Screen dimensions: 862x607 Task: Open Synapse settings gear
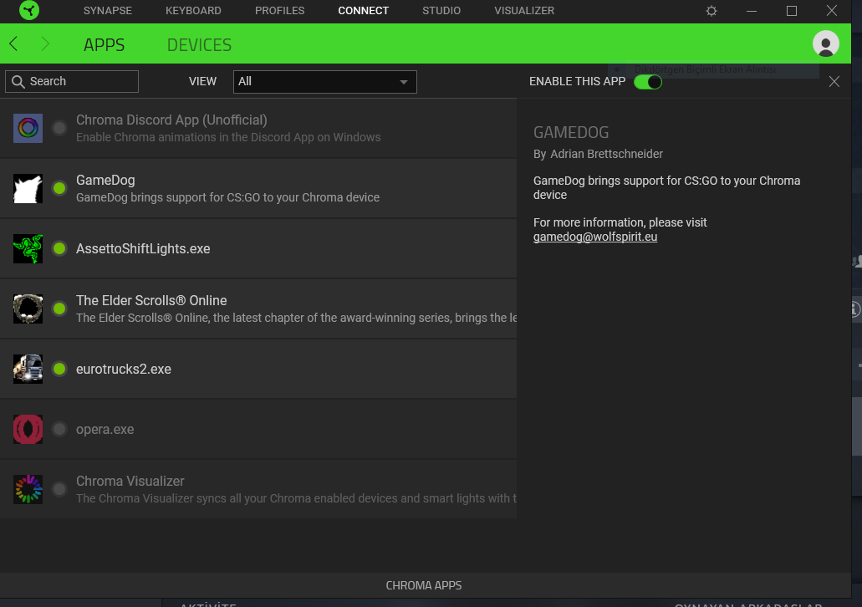[x=712, y=11]
